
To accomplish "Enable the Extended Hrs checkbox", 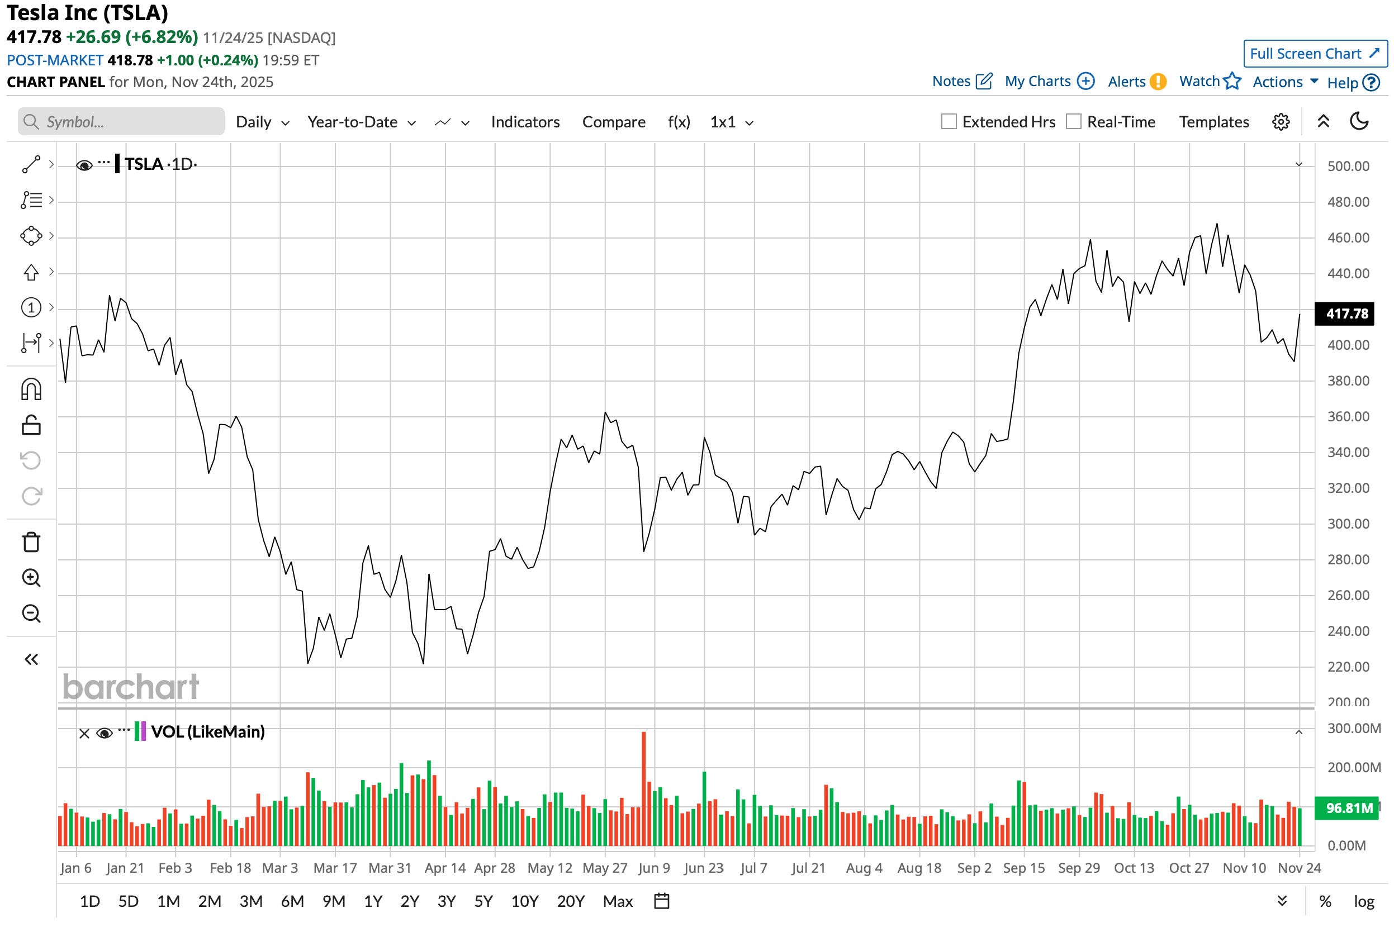I will (x=950, y=122).
